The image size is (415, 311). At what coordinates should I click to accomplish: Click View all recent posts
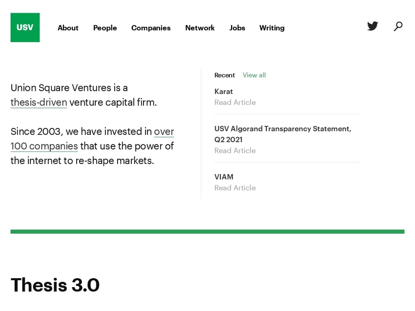(x=254, y=75)
